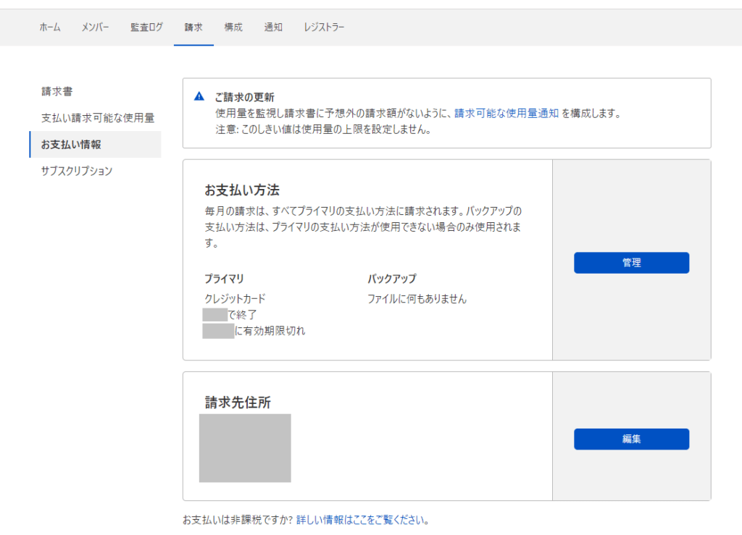Open 支払い請求可能な使用量 settings
Viewport: 742px width, 535px height.
click(x=96, y=117)
